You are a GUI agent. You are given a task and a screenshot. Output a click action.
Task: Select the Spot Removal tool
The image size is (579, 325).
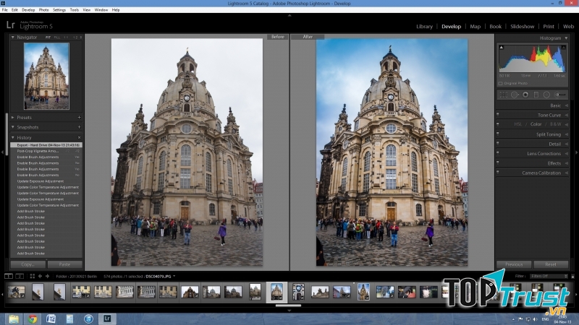point(515,95)
